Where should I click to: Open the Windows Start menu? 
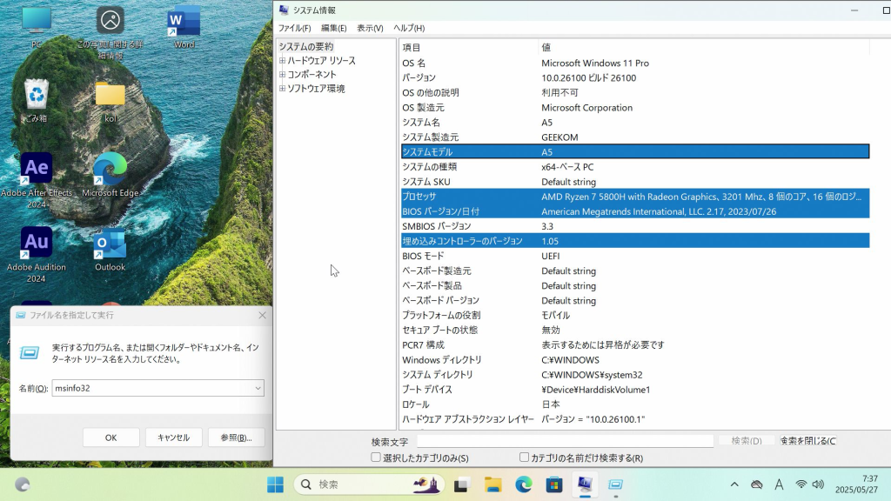click(x=275, y=484)
